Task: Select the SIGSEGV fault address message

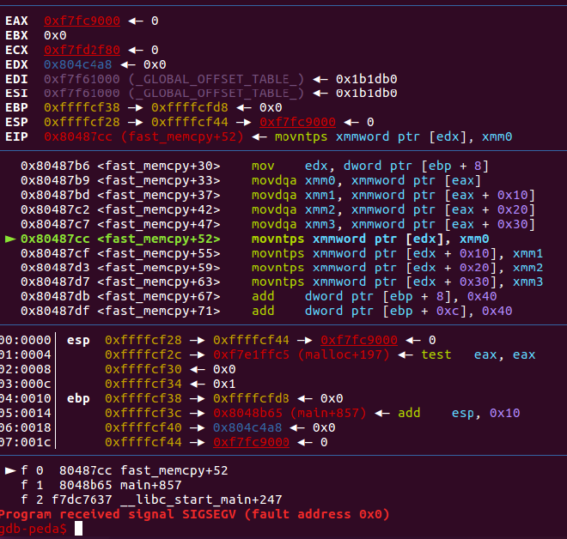Action: pos(194,514)
